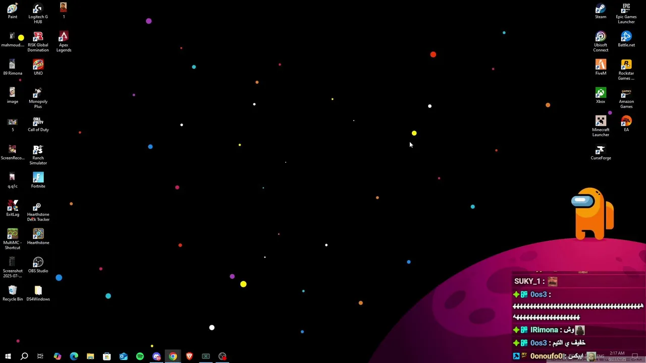Open the DS4Windows folder on the desktop
Viewport: 646px width, 363px height.
click(x=38, y=293)
